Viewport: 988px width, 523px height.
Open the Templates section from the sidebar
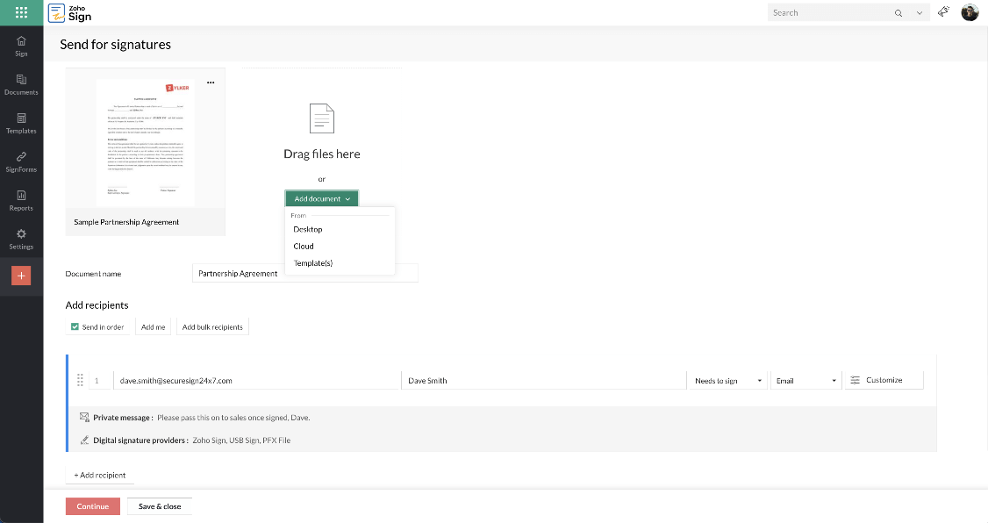[20, 124]
